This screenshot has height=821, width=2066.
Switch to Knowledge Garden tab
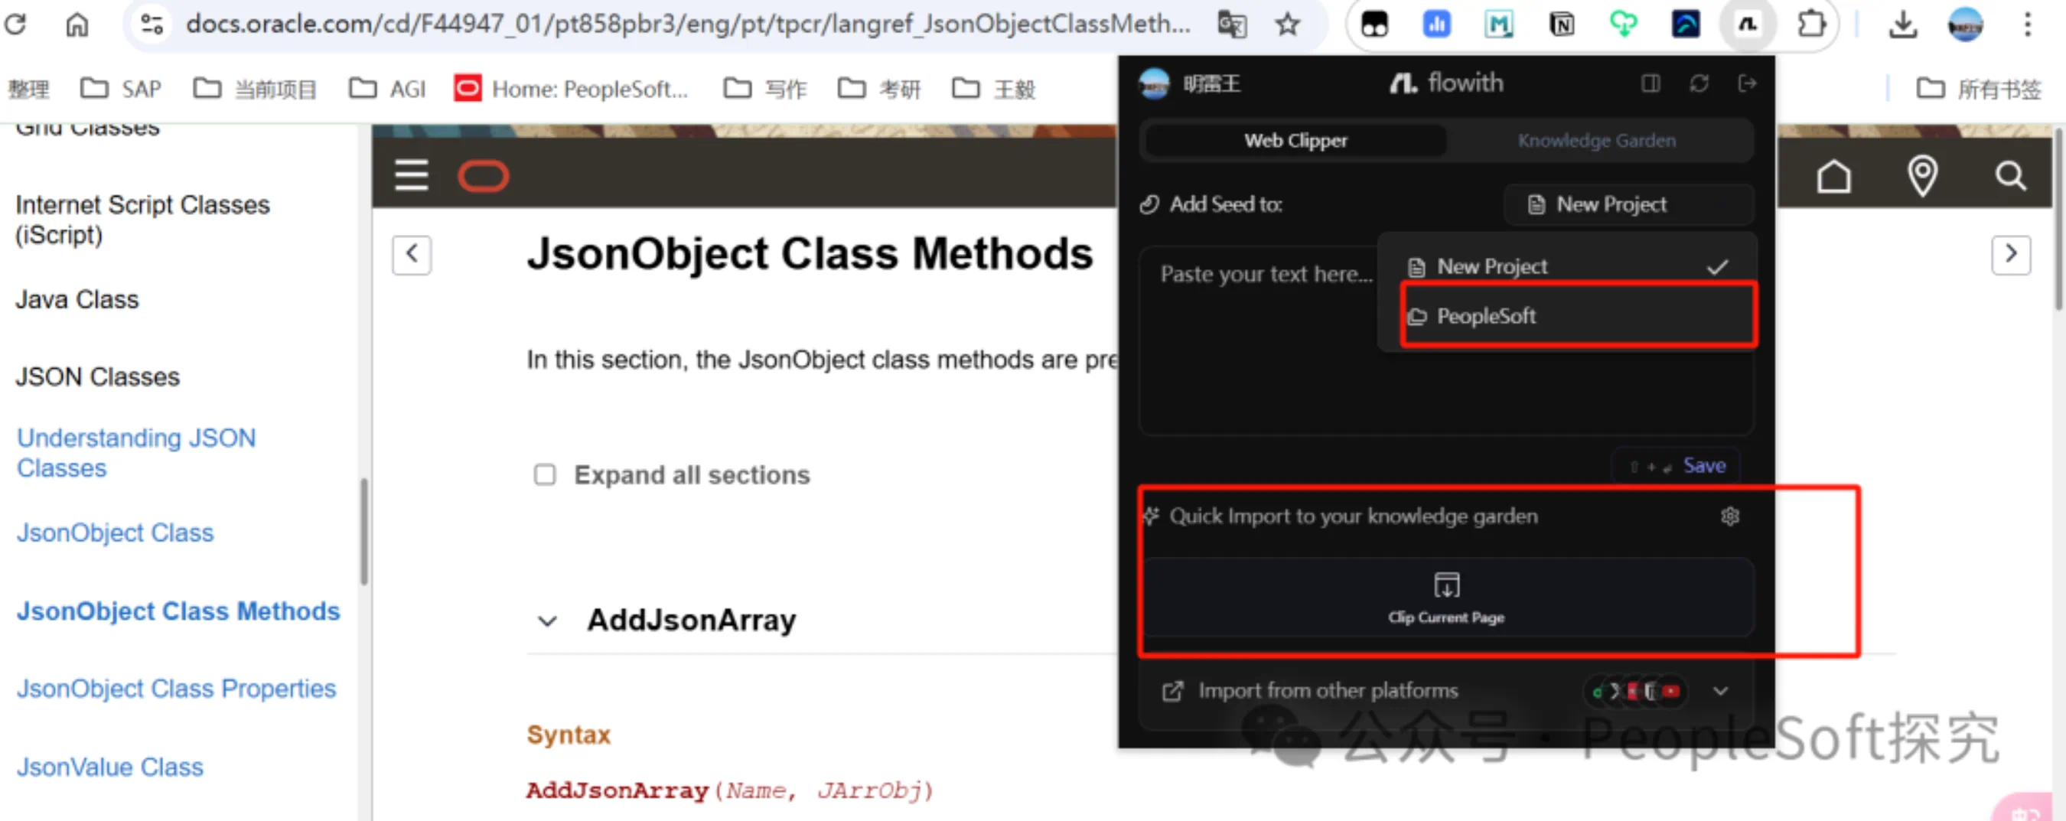(1595, 140)
